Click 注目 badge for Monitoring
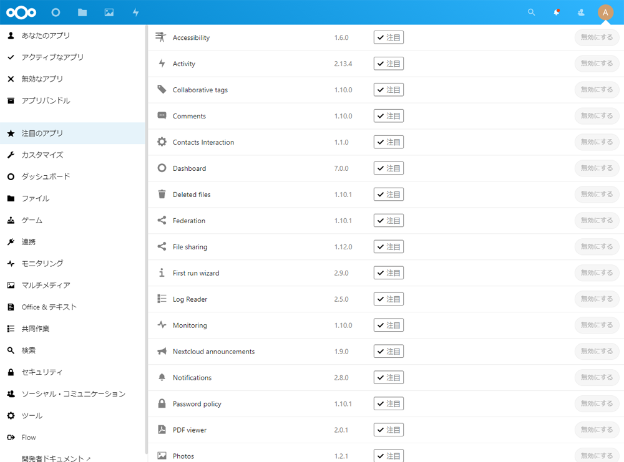This screenshot has width=624, height=462. tap(388, 325)
